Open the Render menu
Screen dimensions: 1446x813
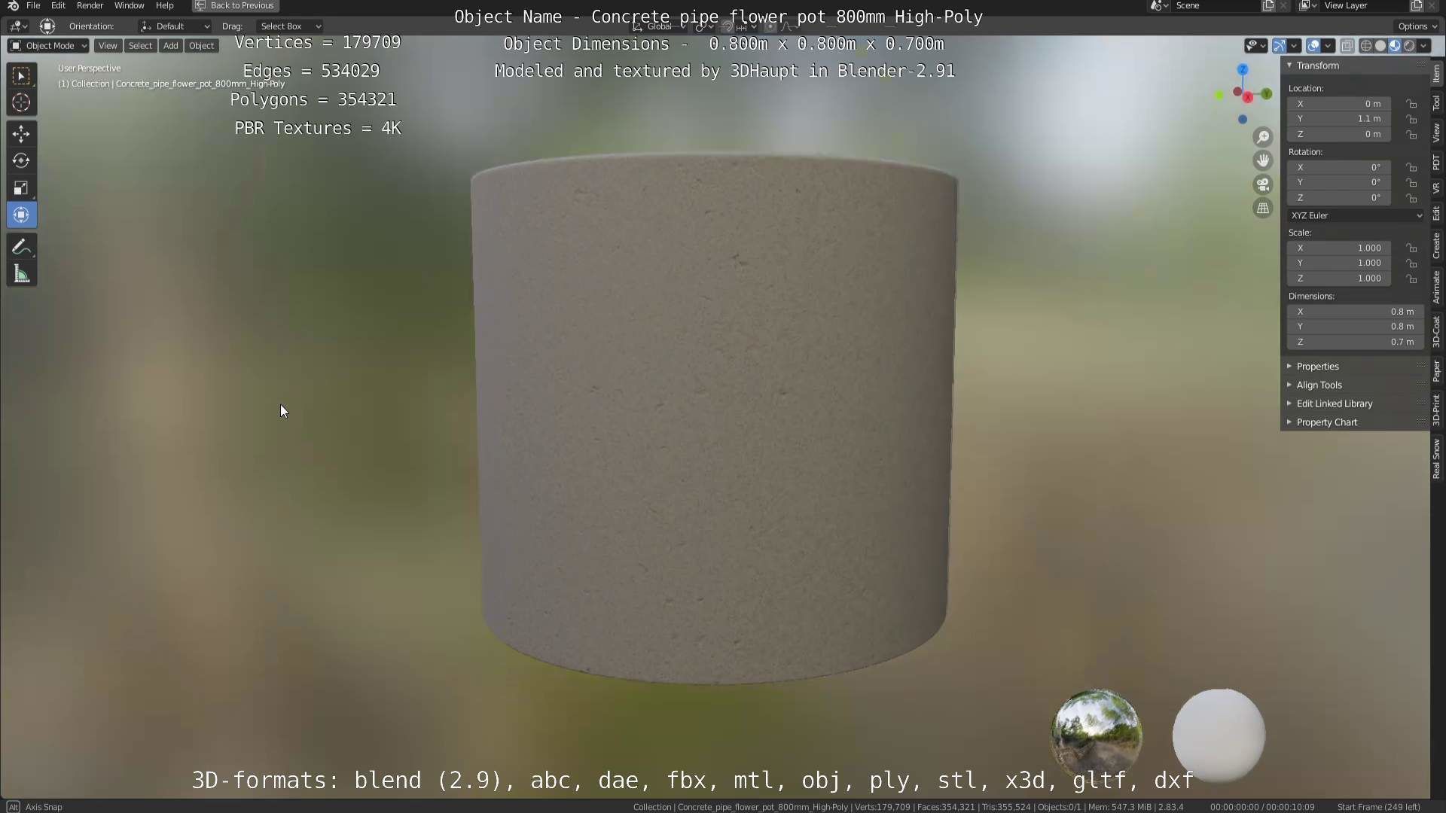click(x=90, y=5)
